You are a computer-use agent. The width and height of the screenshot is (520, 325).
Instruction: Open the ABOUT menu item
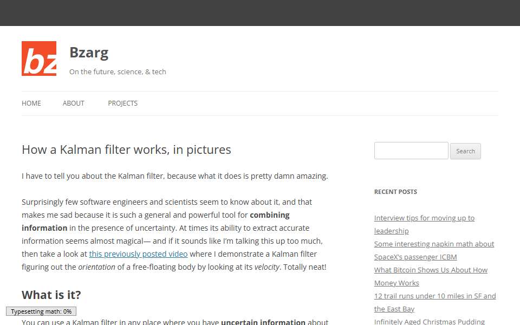click(74, 103)
